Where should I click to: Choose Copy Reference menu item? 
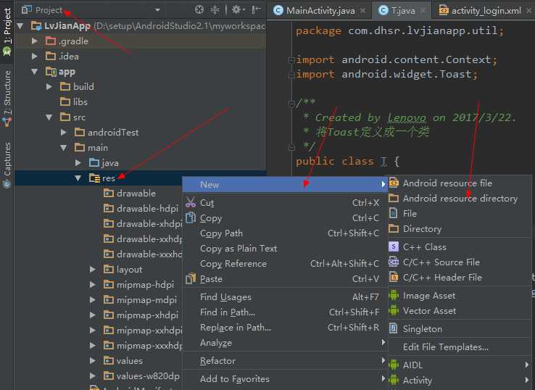pos(285,264)
